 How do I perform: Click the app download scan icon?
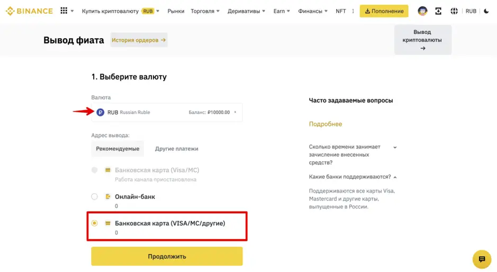[438, 11]
